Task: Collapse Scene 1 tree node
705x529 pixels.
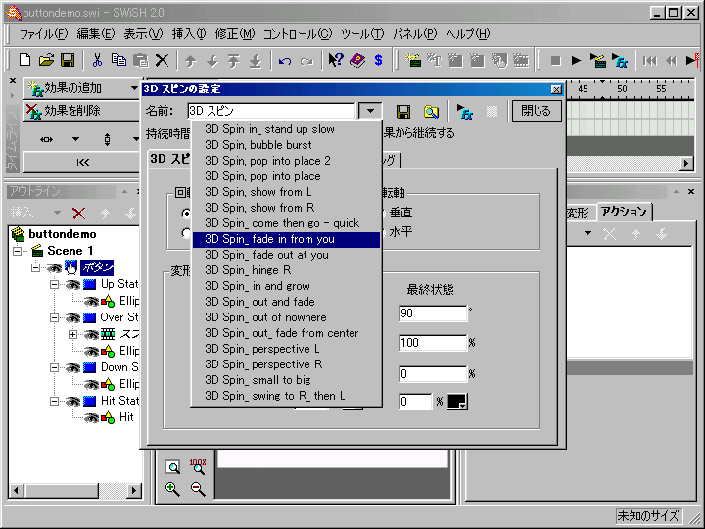Action: [17, 251]
